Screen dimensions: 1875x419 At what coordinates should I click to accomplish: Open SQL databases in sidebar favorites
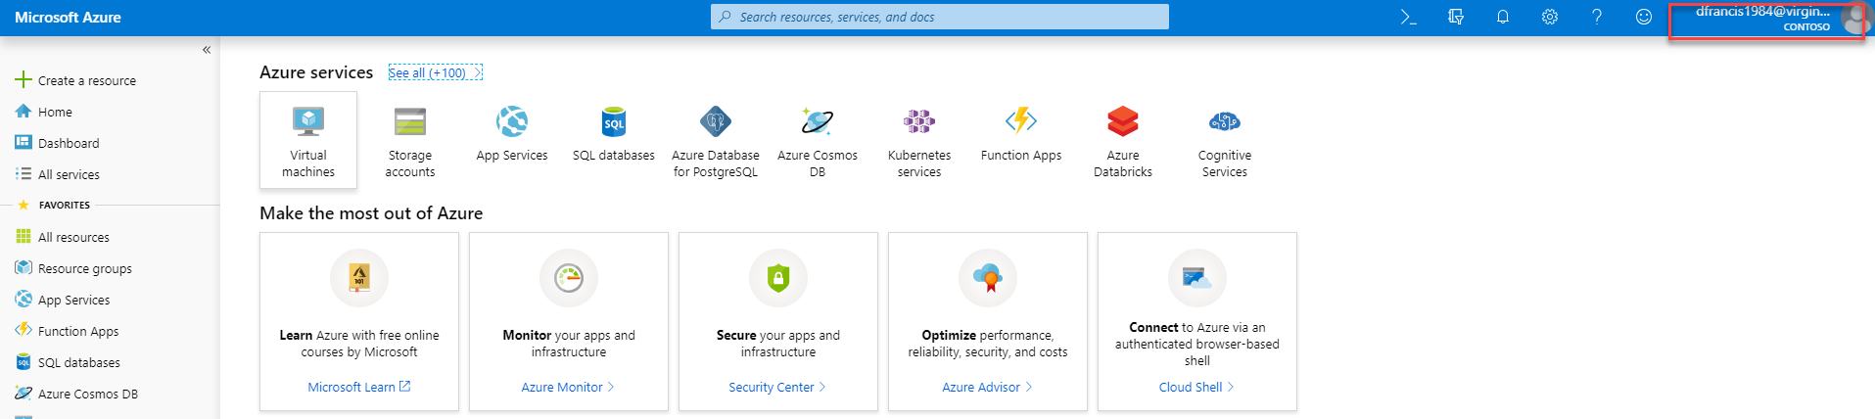tap(68, 362)
